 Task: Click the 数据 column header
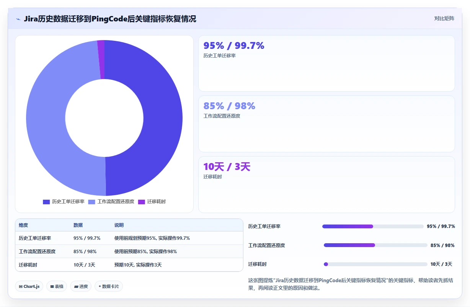[x=78, y=225]
